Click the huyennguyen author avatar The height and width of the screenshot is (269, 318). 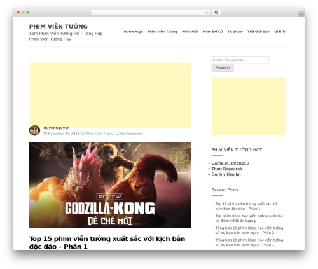[x=34, y=130]
